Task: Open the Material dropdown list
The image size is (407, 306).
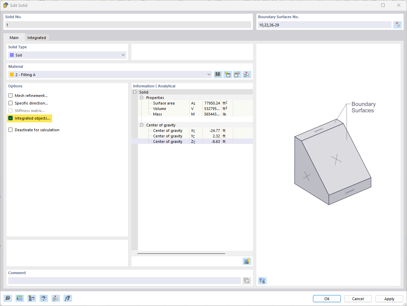Action: point(110,75)
